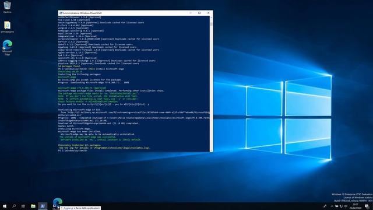The height and width of the screenshot is (210, 373).
Task: Open the primapagina file on desktop
Action: [7, 27]
